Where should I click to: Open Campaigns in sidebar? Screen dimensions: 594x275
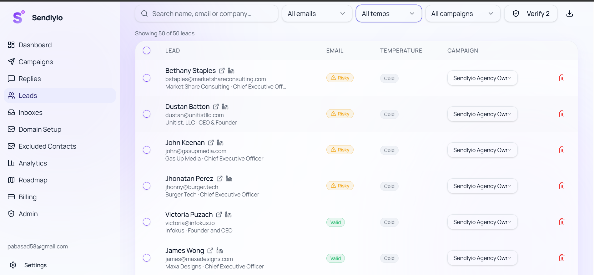click(60, 62)
